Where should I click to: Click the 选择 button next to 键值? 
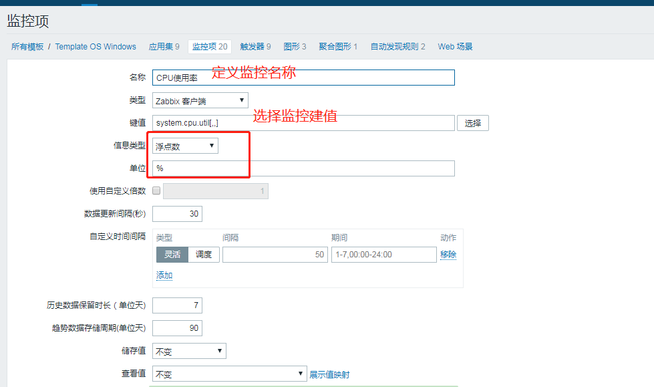(x=473, y=123)
